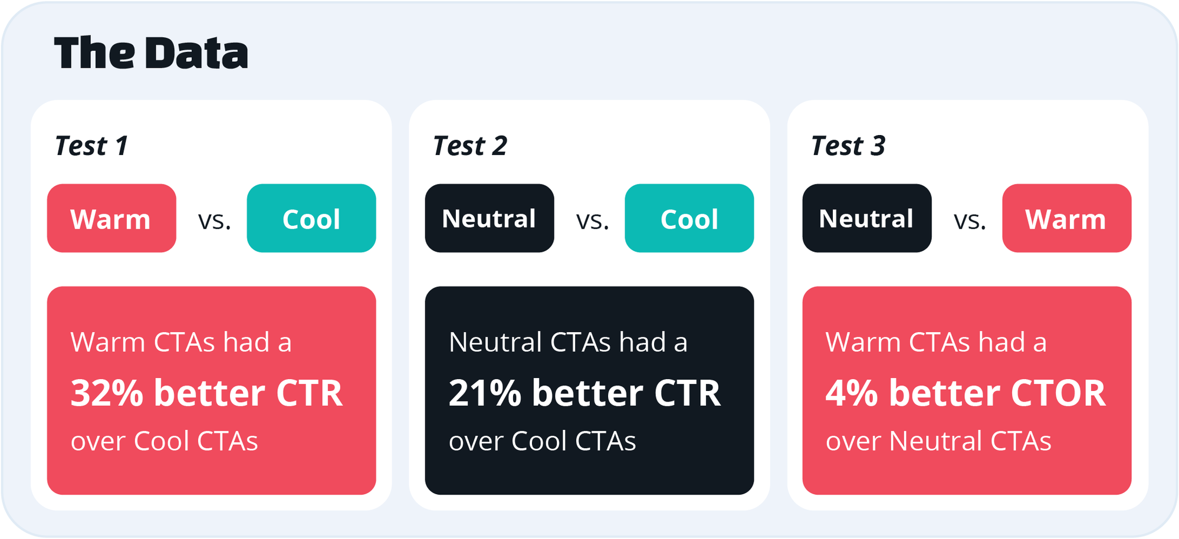Viewport: 1179px width, 539px height.
Task: Click the Cool button in Test 1
Action: tap(311, 218)
